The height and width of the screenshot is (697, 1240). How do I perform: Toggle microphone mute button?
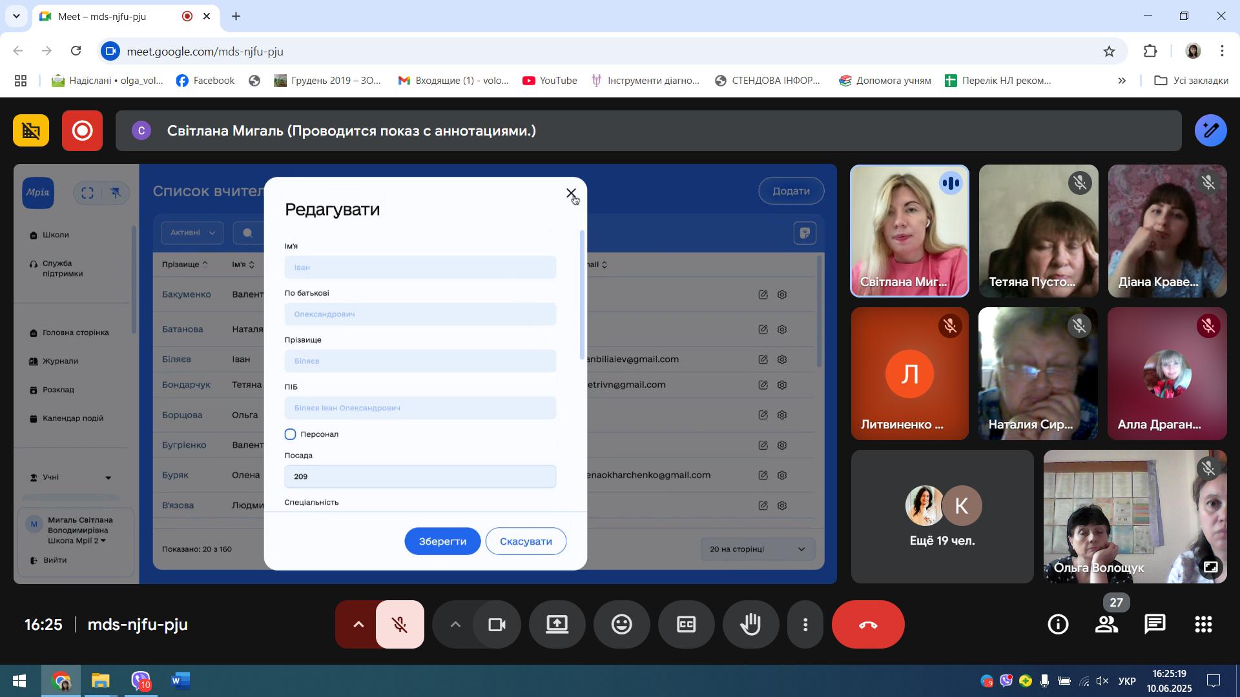tap(400, 625)
